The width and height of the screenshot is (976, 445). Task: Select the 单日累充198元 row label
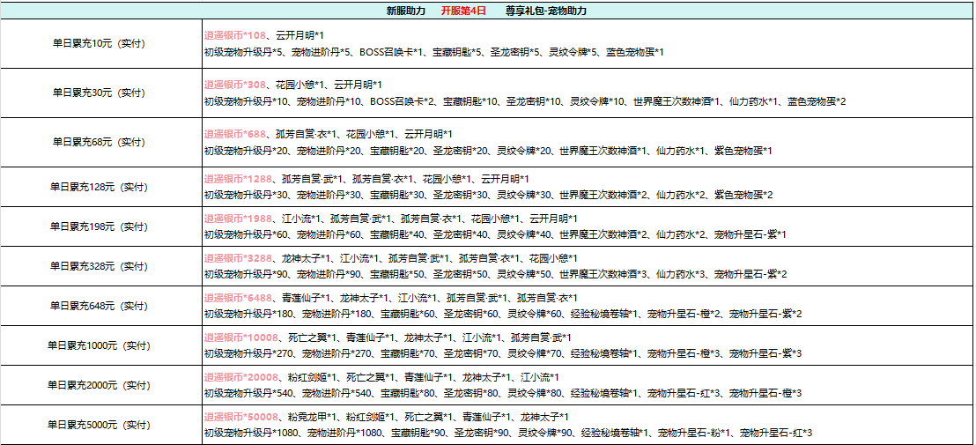pos(99,226)
